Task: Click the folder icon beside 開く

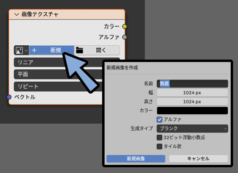Action: (79, 50)
